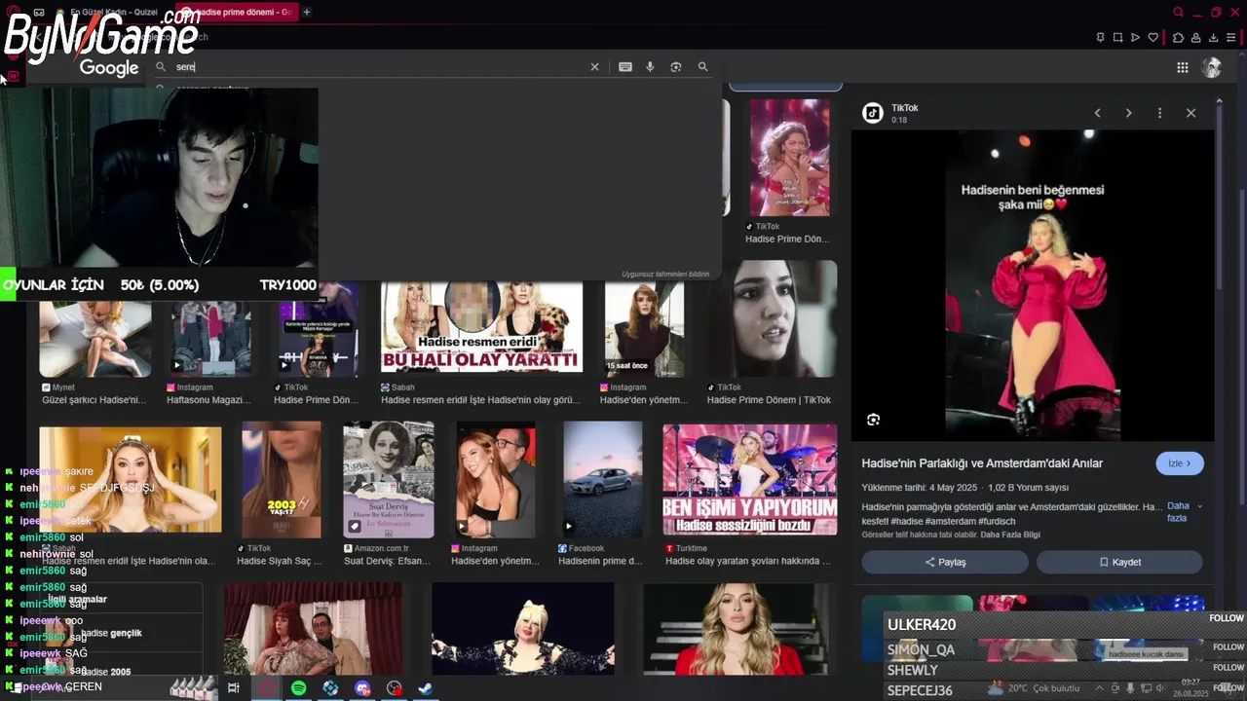Open Daha Fazla Bilgi copyright link

click(x=1010, y=535)
